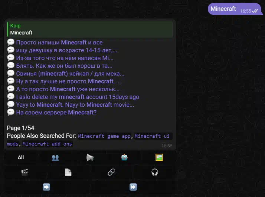This screenshot has width=265, height=197.
Task: Go to next page arrow button
Action: (46, 187)
